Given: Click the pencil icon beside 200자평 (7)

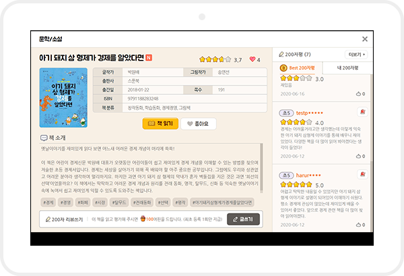Looking at the screenshot, I should click(x=281, y=55).
